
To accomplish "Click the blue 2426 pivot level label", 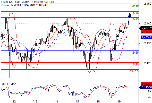I will click(x=136, y=53).
